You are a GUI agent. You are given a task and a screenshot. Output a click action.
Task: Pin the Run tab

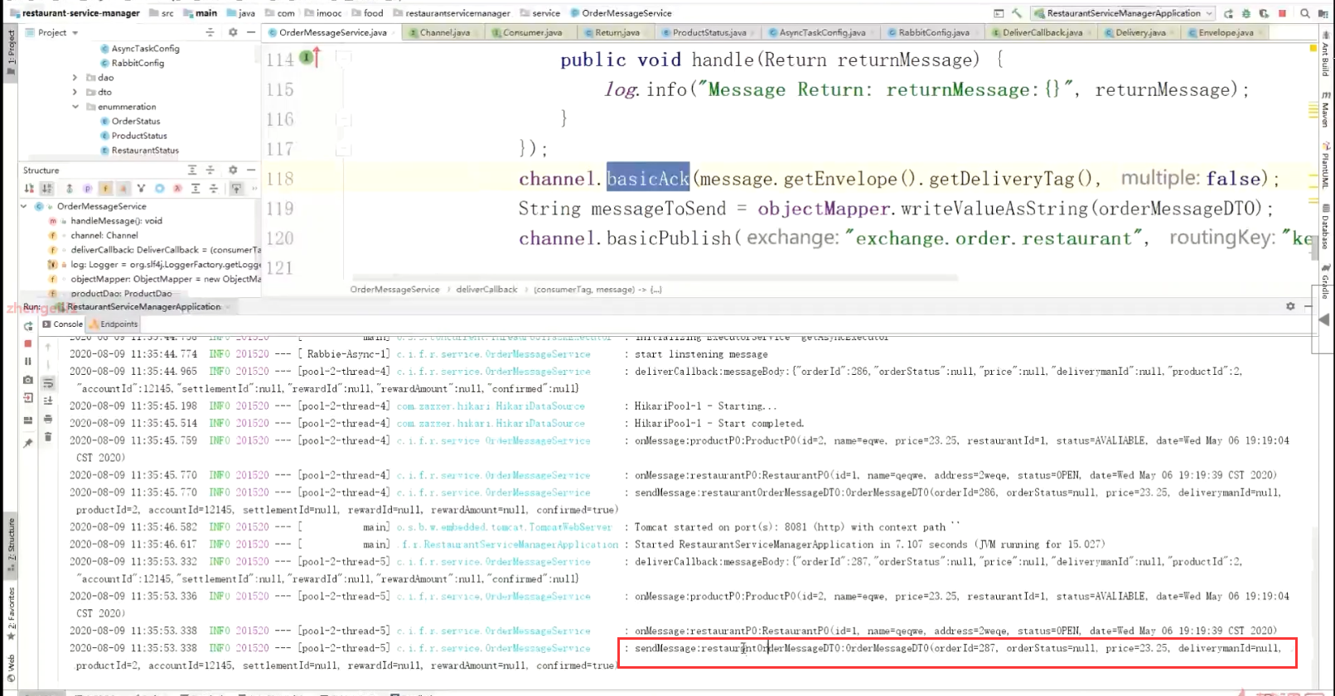28,443
